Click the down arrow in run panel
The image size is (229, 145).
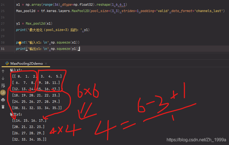pyautogui.click(x=3, y=78)
